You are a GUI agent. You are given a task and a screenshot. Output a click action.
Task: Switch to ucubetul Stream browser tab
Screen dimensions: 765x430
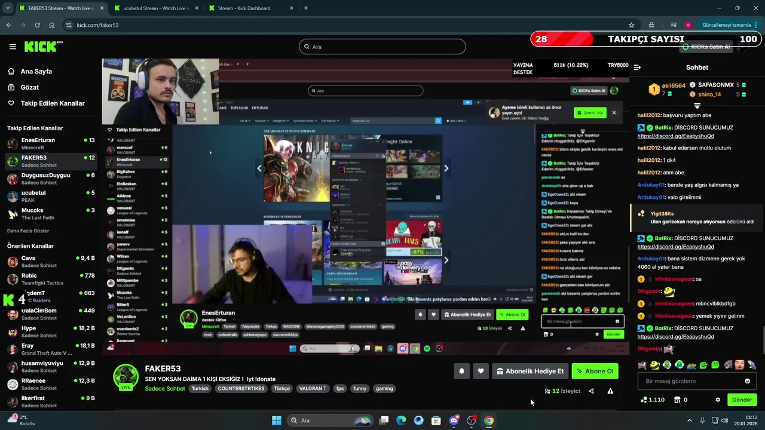[156, 8]
